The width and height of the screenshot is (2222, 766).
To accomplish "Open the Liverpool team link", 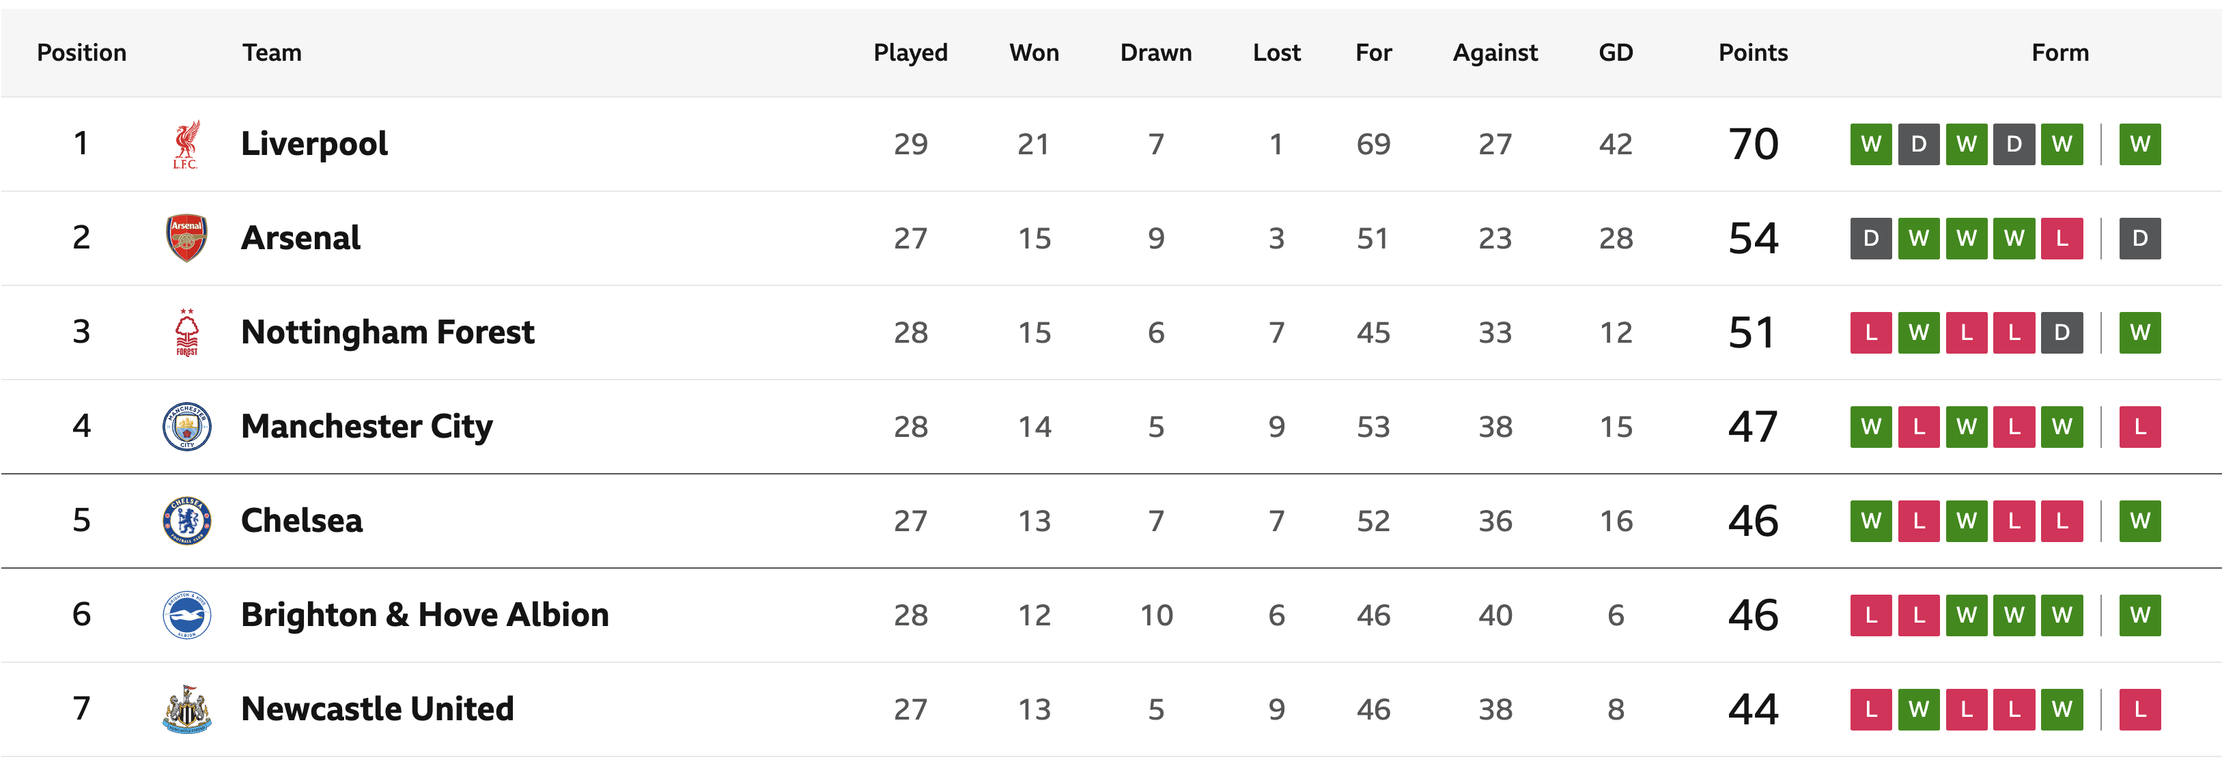I will pyautogui.click(x=314, y=144).
